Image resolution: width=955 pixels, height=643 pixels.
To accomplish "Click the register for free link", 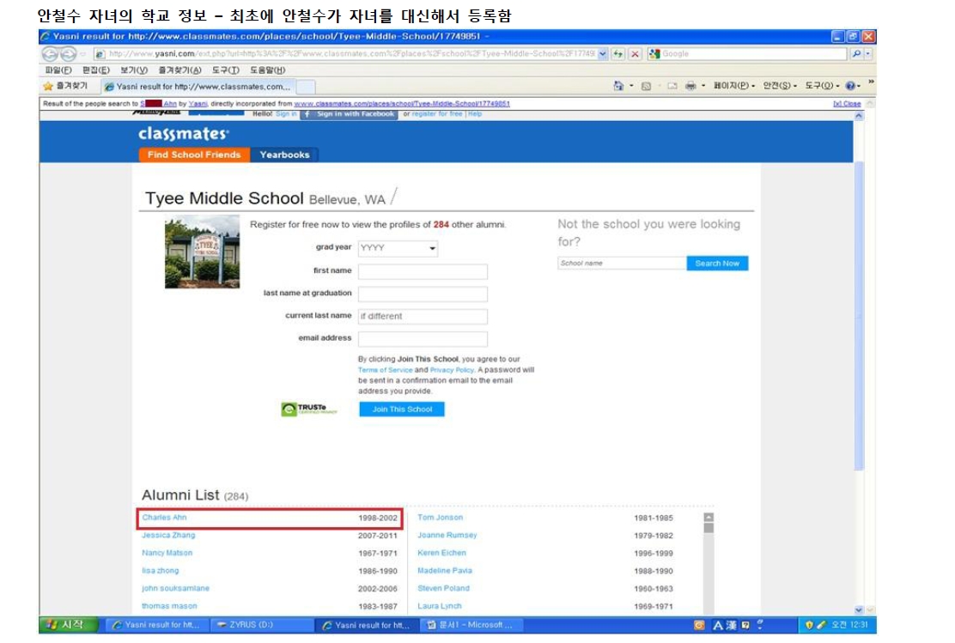I will (436, 114).
